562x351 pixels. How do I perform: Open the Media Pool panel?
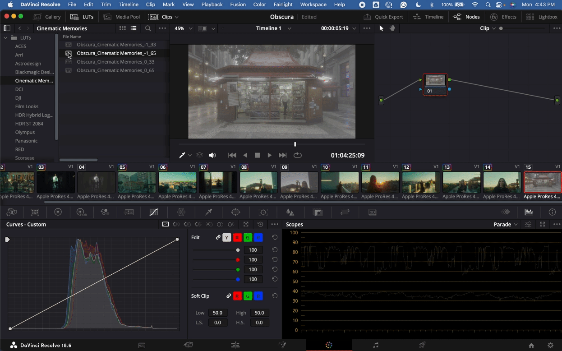coord(122,17)
